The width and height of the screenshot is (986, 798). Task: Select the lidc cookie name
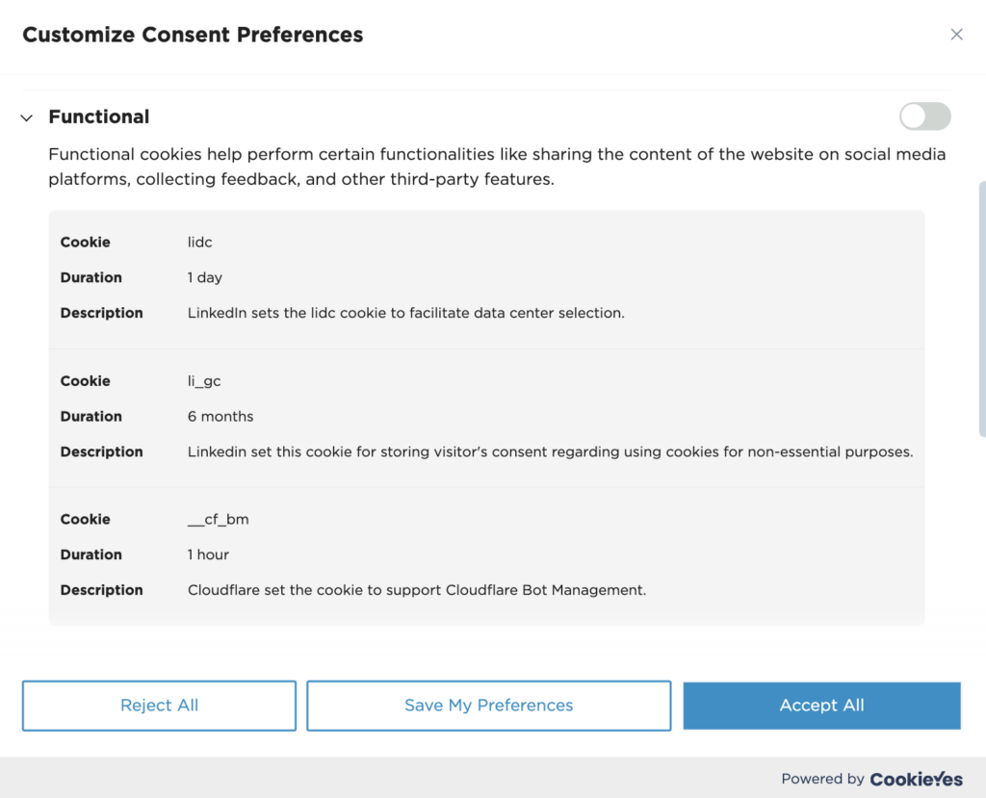199,242
